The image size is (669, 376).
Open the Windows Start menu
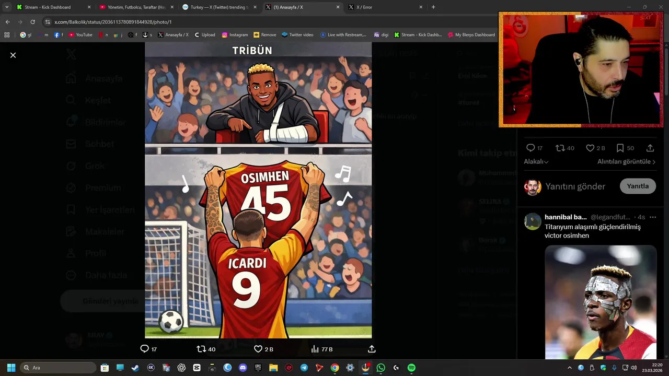pos(11,368)
